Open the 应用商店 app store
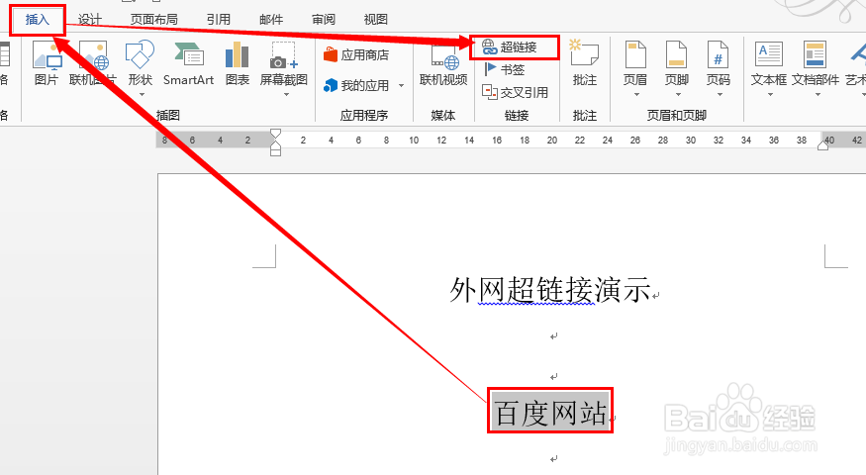Image resolution: width=866 pixels, height=475 pixels. click(356, 54)
